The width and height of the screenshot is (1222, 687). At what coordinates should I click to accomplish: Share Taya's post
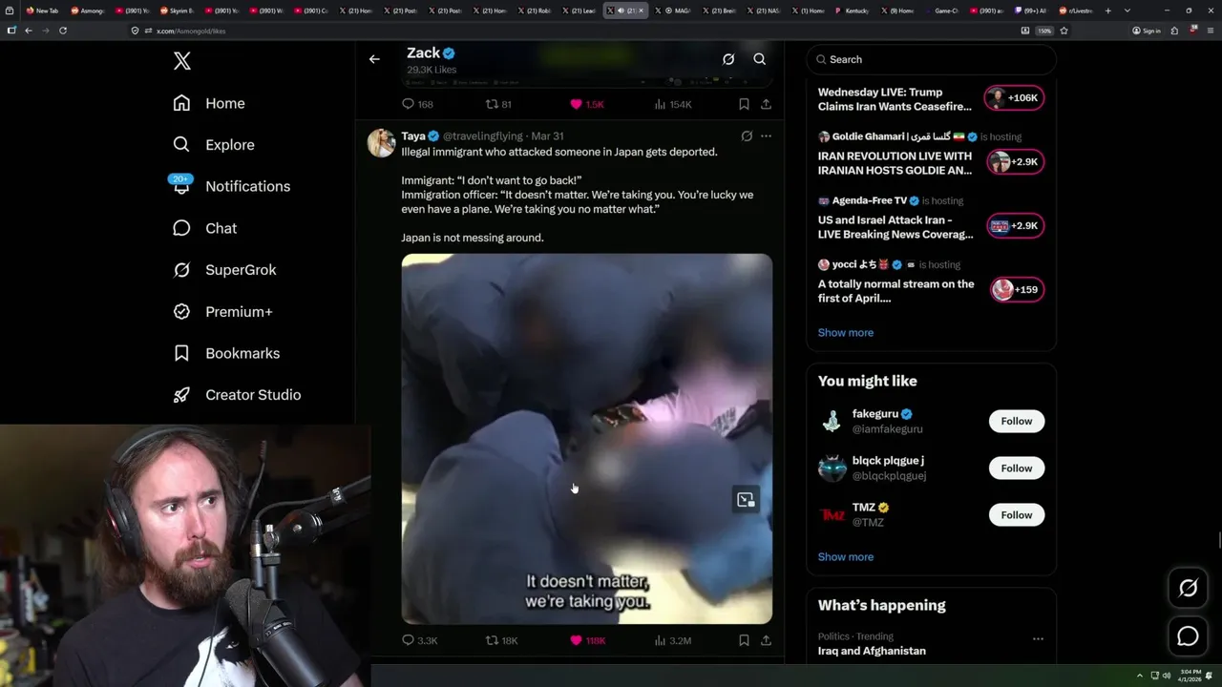(x=766, y=640)
